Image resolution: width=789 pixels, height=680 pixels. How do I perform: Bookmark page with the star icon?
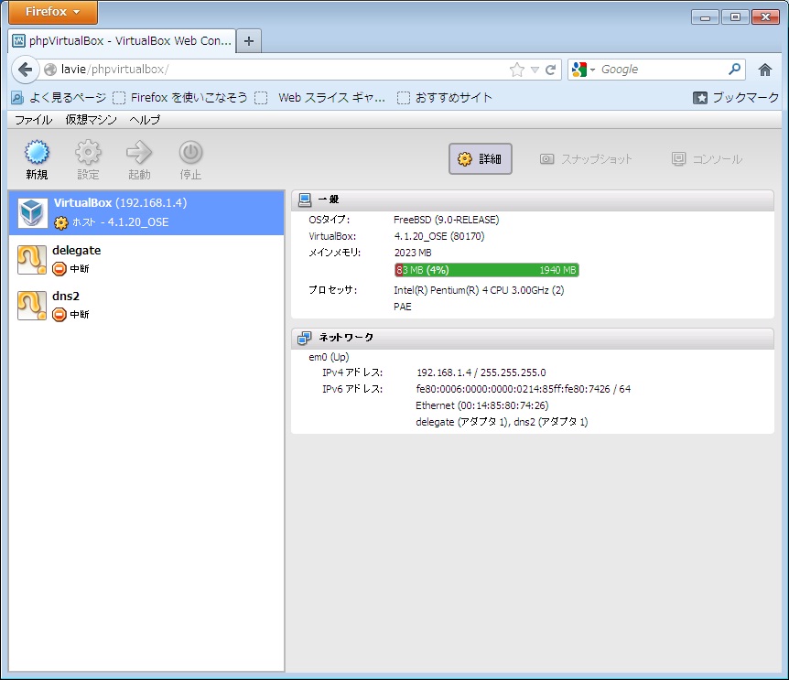[517, 70]
